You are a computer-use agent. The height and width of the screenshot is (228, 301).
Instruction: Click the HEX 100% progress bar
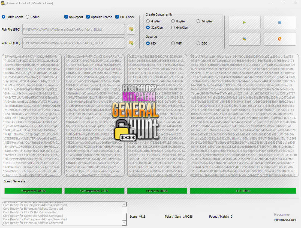click(243, 191)
